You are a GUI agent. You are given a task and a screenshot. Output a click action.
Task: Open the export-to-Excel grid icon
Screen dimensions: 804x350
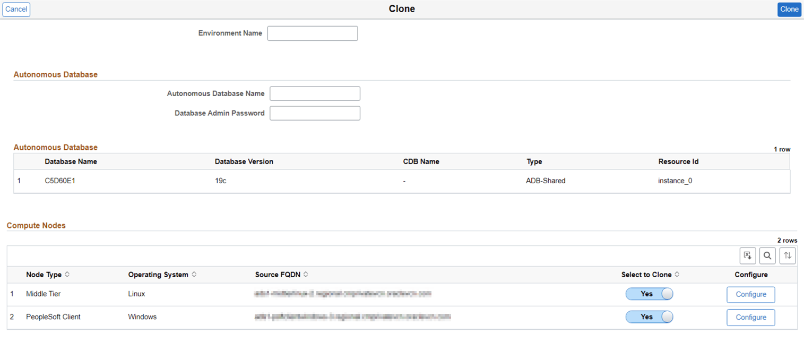748,255
